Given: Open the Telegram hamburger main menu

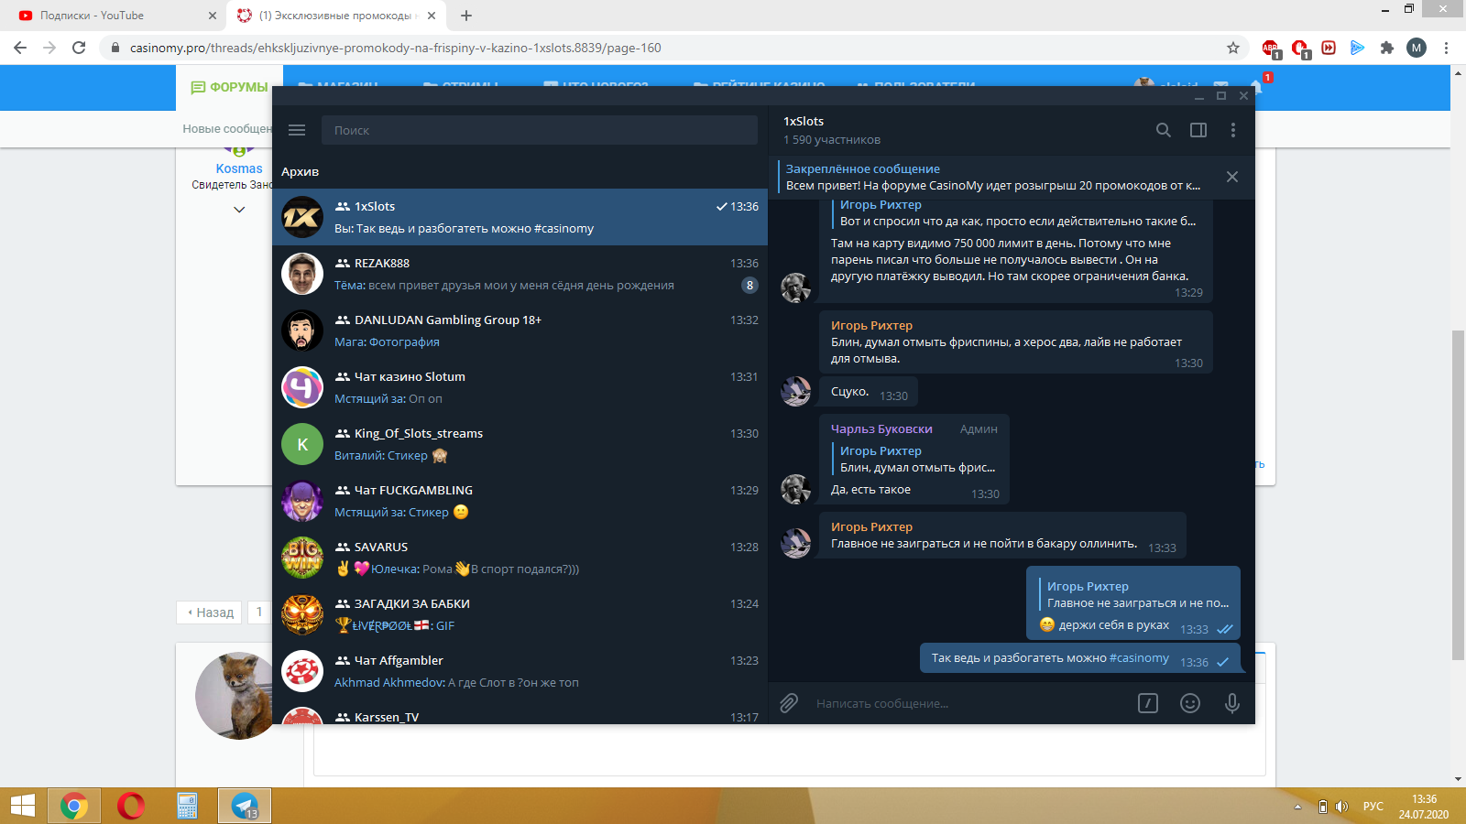Looking at the screenshot, I should [297, 130].
